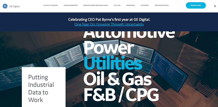Image resolution: width=218 pixels, height=107 pixels.
Task: Open the Customers menu
Action: [145, 5]
